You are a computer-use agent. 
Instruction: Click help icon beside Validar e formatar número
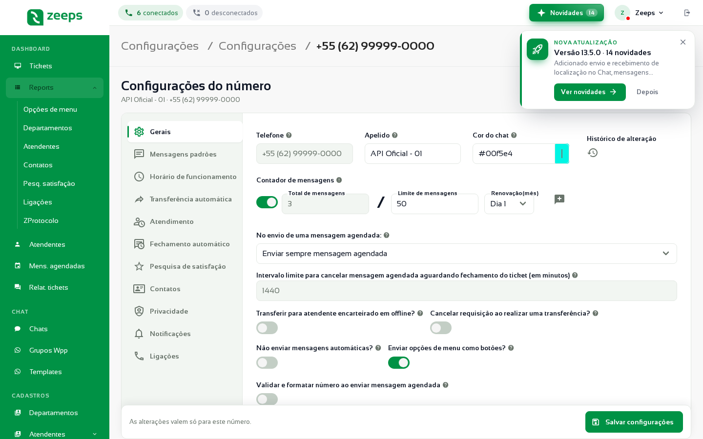[x=446, y=385]
